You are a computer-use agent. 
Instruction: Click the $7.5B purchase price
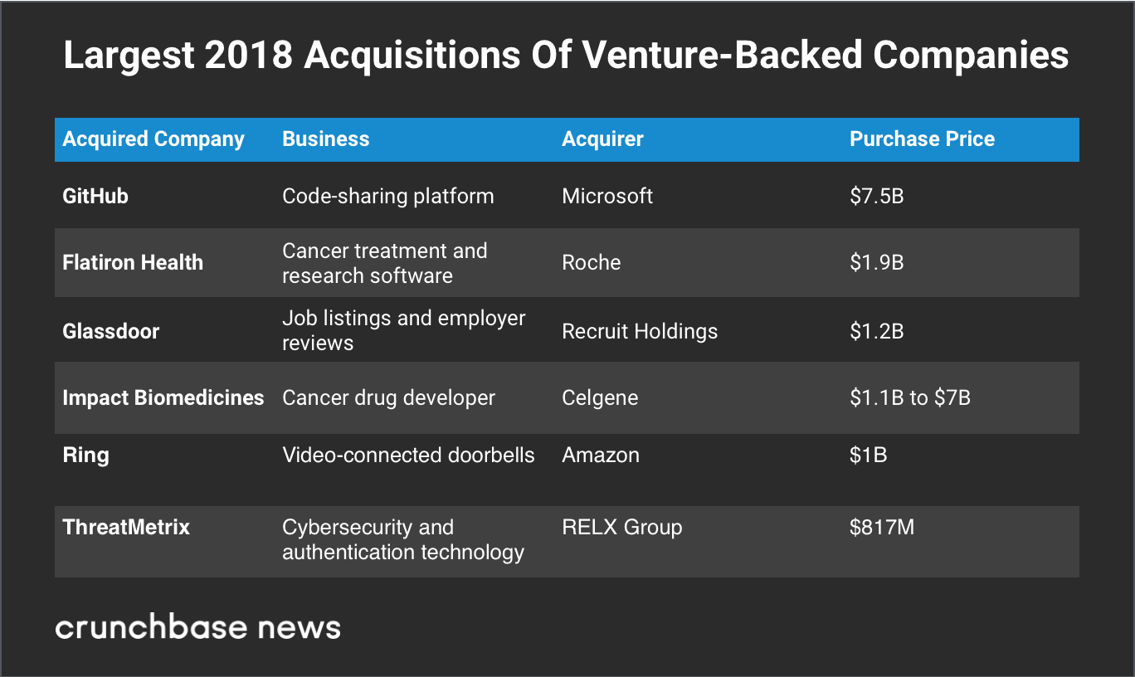point(876,197)
